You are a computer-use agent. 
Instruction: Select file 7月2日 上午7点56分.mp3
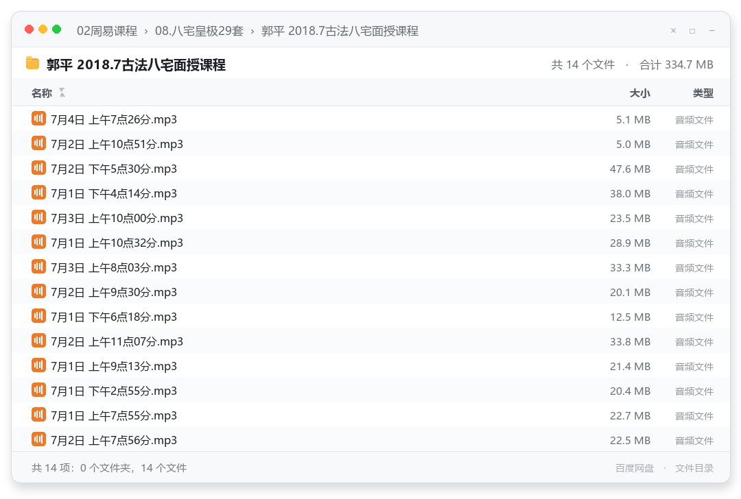[x=370, y=439]
